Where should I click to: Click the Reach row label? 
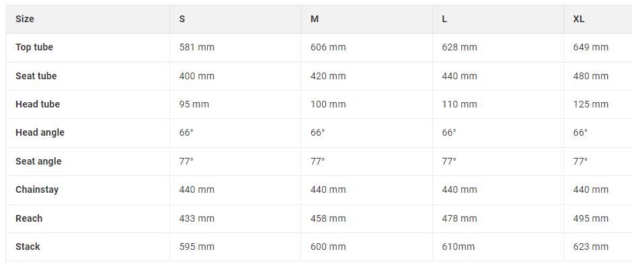click(29, 218)
